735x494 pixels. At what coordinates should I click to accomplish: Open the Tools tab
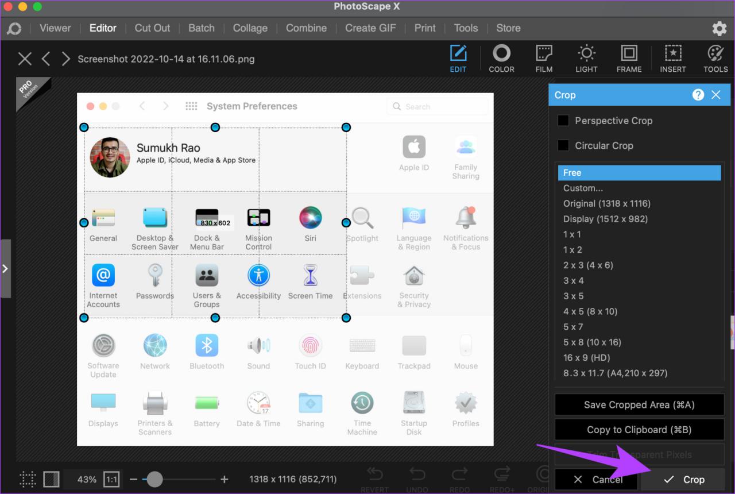pos(466,28)
